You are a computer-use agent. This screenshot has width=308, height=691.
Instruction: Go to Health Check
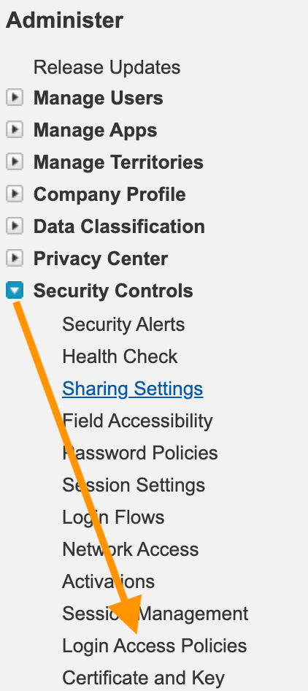coord(120,356)
